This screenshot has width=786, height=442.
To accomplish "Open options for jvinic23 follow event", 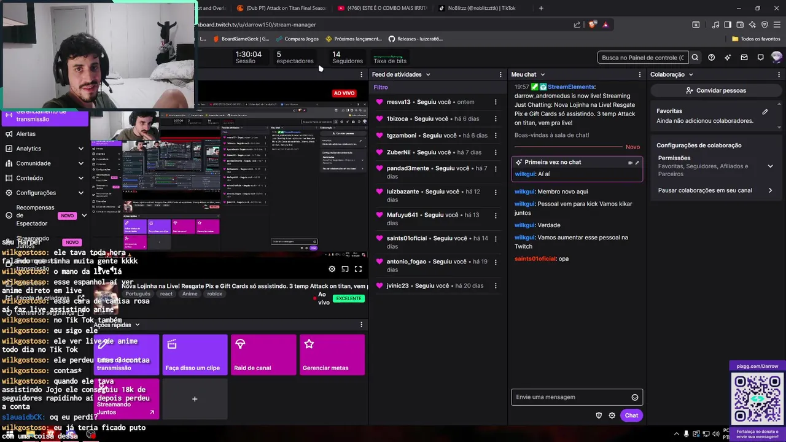I will [496, 285].
